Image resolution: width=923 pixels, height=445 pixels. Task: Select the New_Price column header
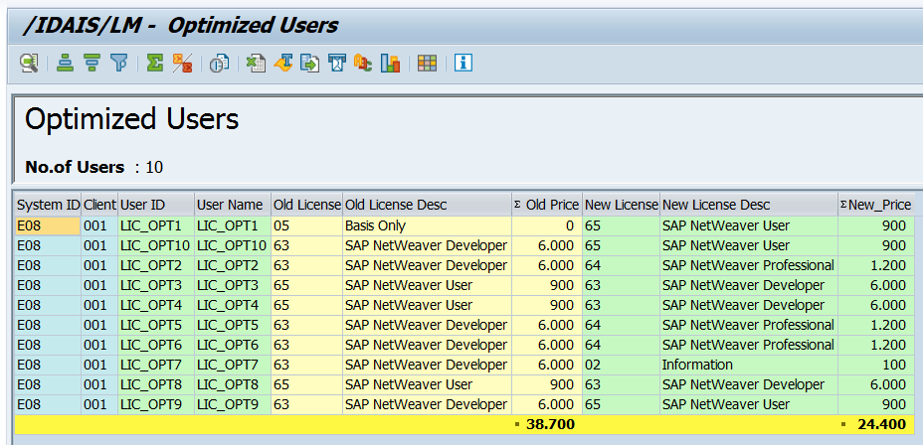click(x=876, y=206)
